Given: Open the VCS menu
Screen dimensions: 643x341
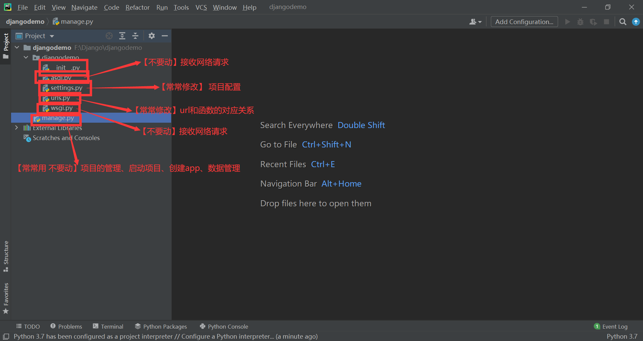Looking at the screenshot, I should pyautogui.click(x=201, y=7).
